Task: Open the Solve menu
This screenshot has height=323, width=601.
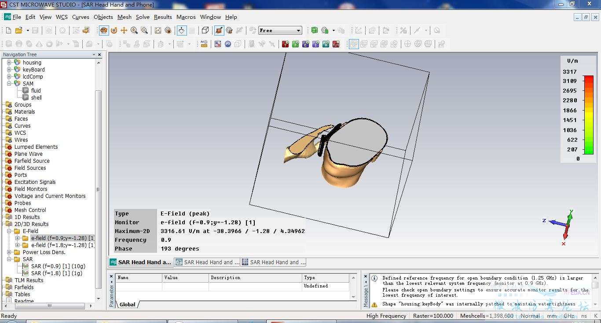Action: pos(143,17)
